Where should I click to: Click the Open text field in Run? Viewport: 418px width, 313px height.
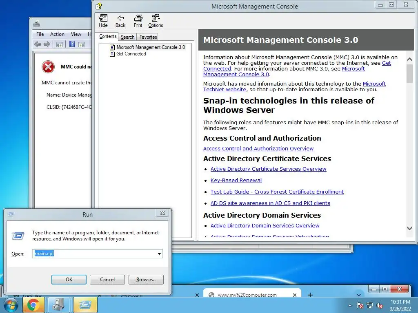[x=97, y=253]
